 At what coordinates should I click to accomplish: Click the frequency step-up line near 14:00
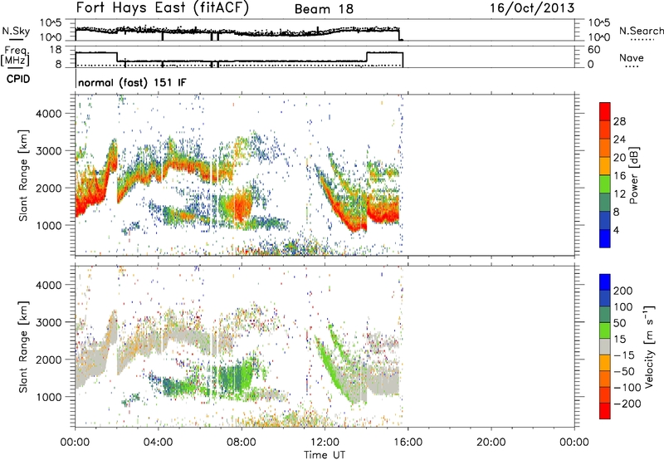tap(367, 56)
